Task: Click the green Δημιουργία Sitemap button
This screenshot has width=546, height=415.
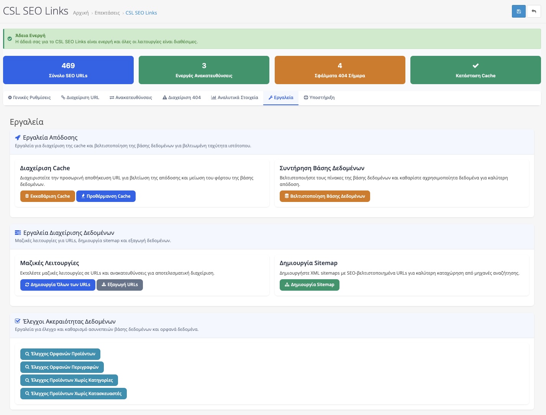Action: point(310,285)
